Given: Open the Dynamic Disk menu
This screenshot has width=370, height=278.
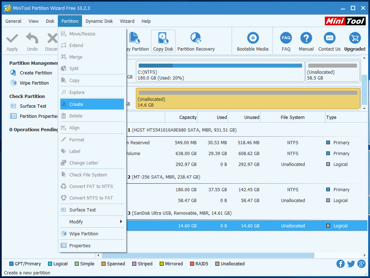Looking at the screenshot, I should pos(99,21).
